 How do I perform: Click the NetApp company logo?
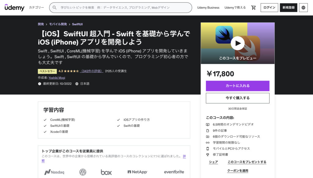pos(137,172)
